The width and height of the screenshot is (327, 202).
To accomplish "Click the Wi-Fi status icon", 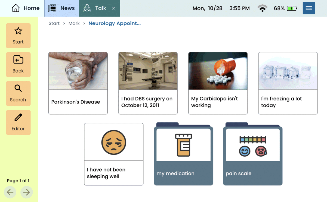I will pyautogui.click(x=262, y=8).
